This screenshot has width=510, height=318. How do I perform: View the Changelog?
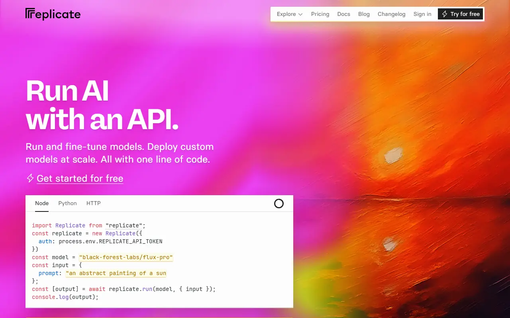pyautogui.click(x=391, y=14)
